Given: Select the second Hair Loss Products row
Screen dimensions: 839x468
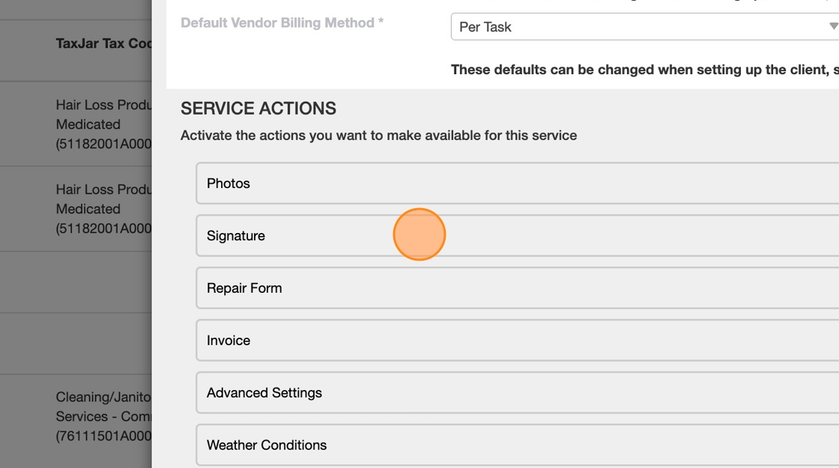Looking at the screenshot, I should (103, 209).
